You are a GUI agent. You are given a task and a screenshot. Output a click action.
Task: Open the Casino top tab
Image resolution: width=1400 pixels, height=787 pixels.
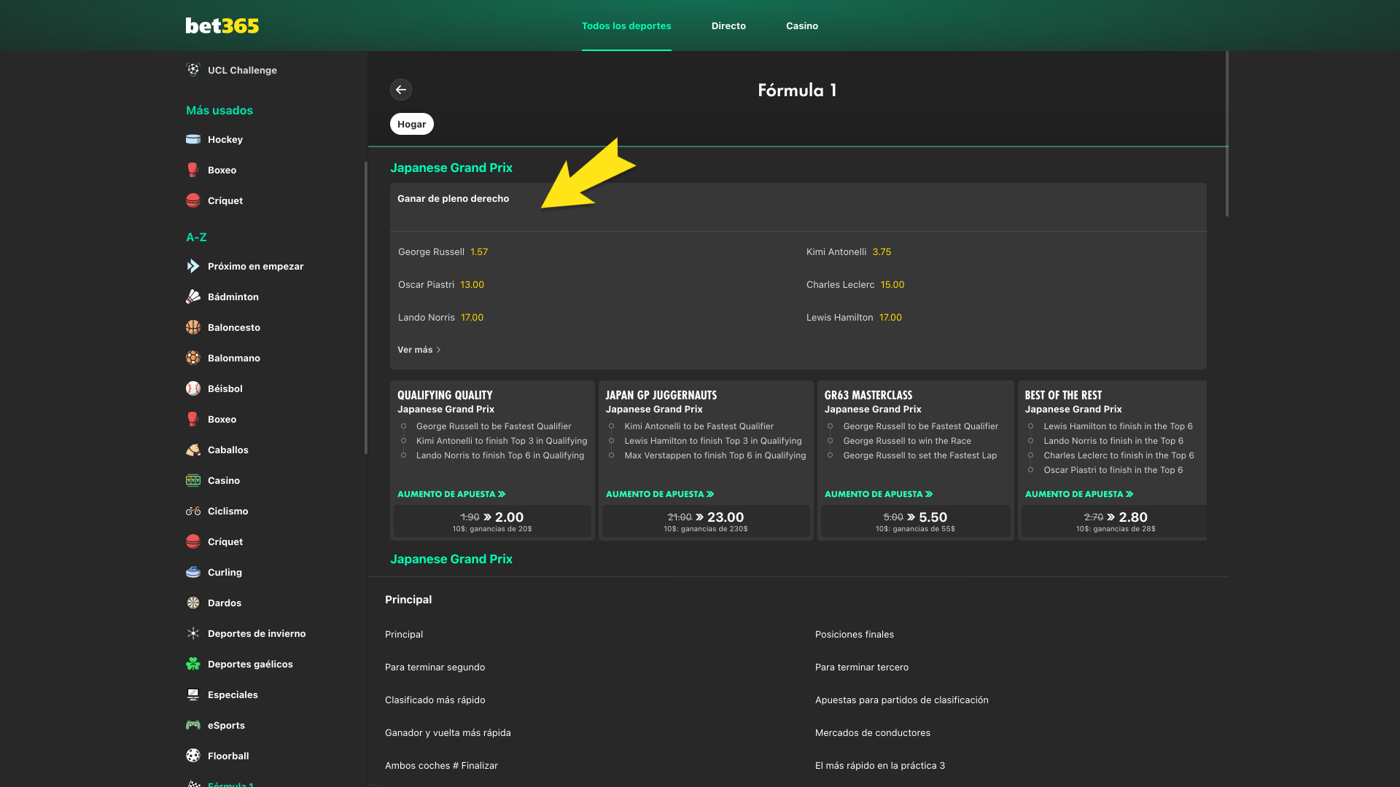(802, 26)
